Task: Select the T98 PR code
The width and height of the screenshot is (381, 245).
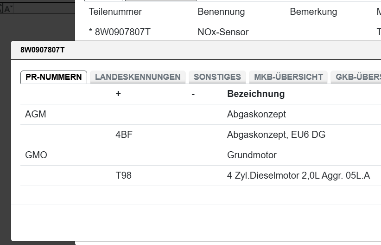Action: pos(124,175)
